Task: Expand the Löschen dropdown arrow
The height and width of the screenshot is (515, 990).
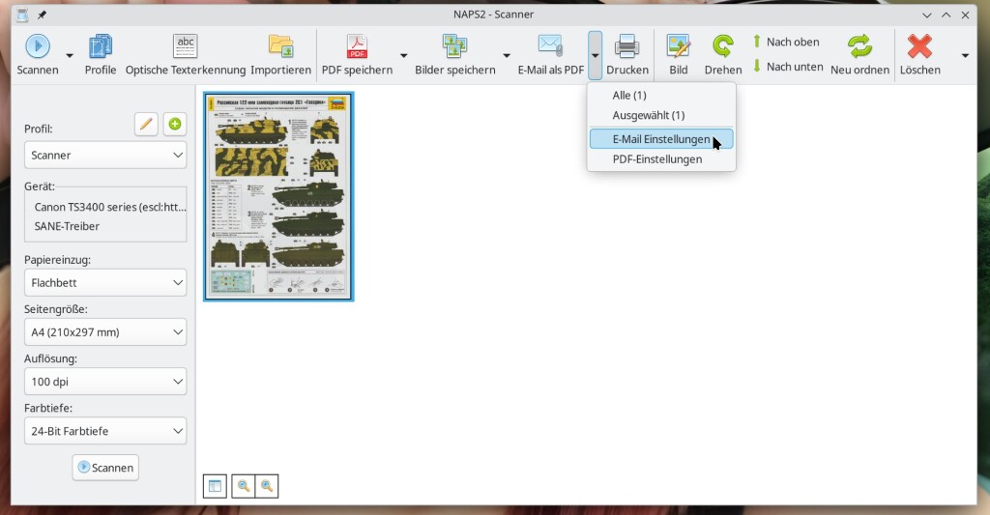Action: pos(965,55)
